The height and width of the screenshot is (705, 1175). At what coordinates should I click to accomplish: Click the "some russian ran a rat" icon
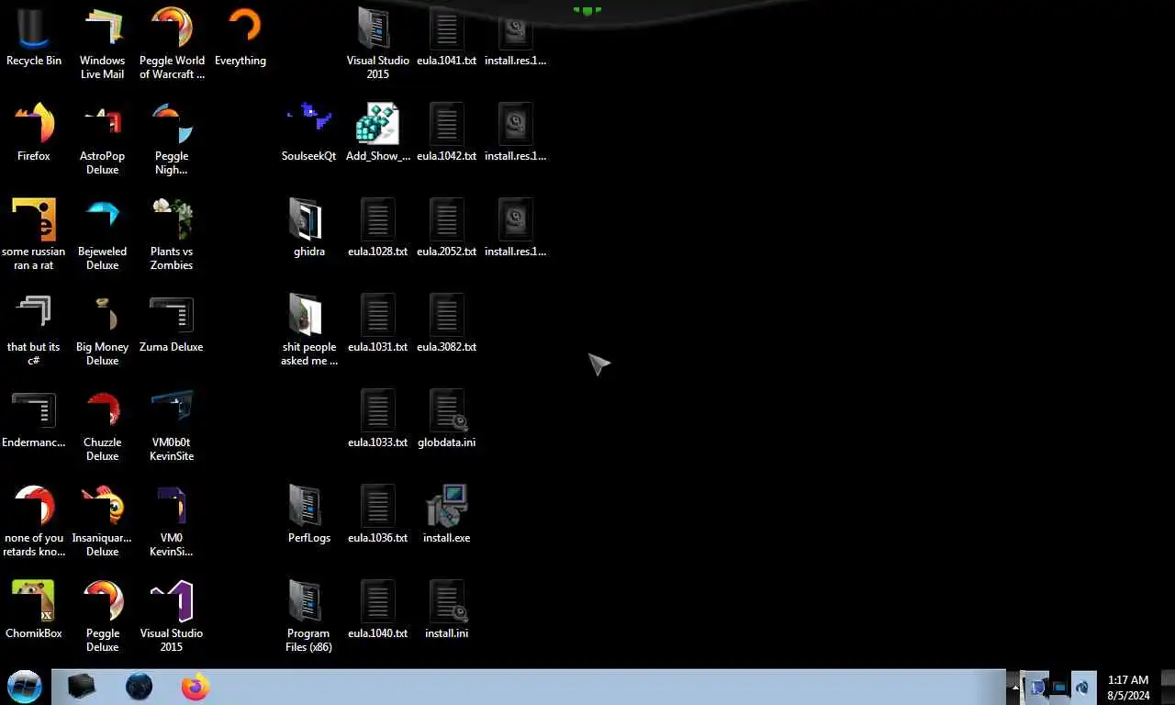34,234
